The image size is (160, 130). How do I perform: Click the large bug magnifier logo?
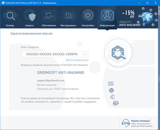118,53
